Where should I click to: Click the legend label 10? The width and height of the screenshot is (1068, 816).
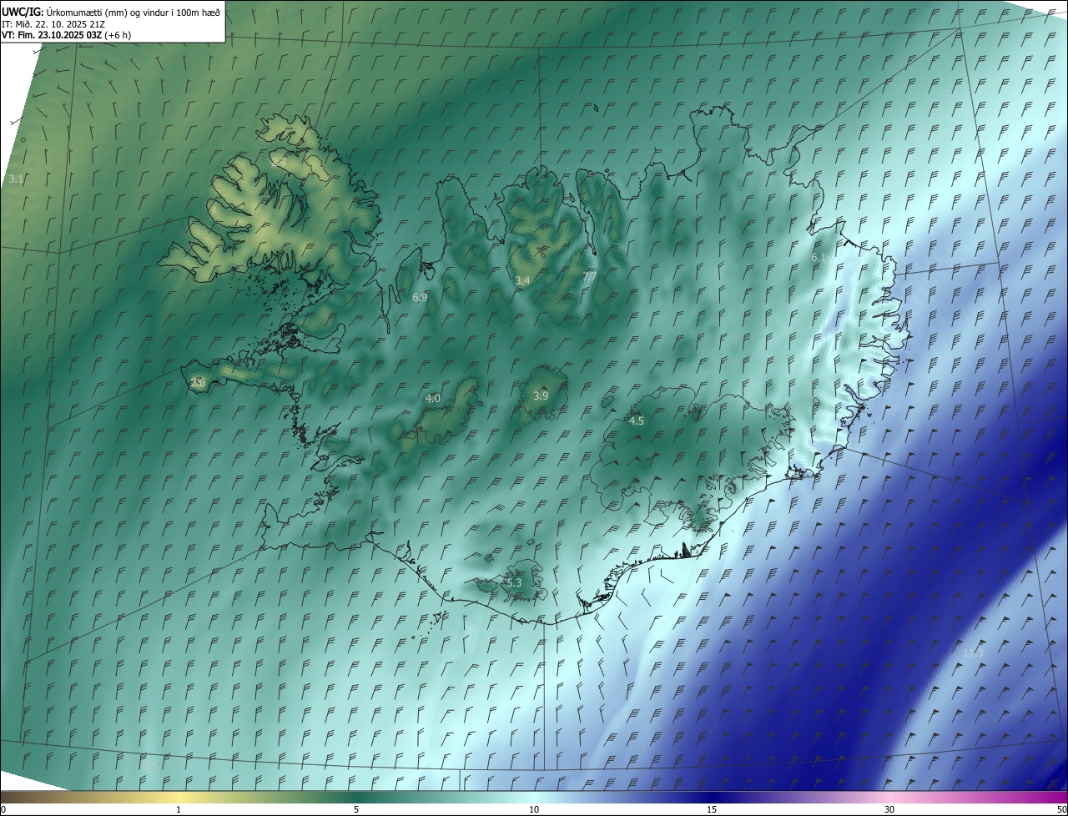tap(534, 809)
